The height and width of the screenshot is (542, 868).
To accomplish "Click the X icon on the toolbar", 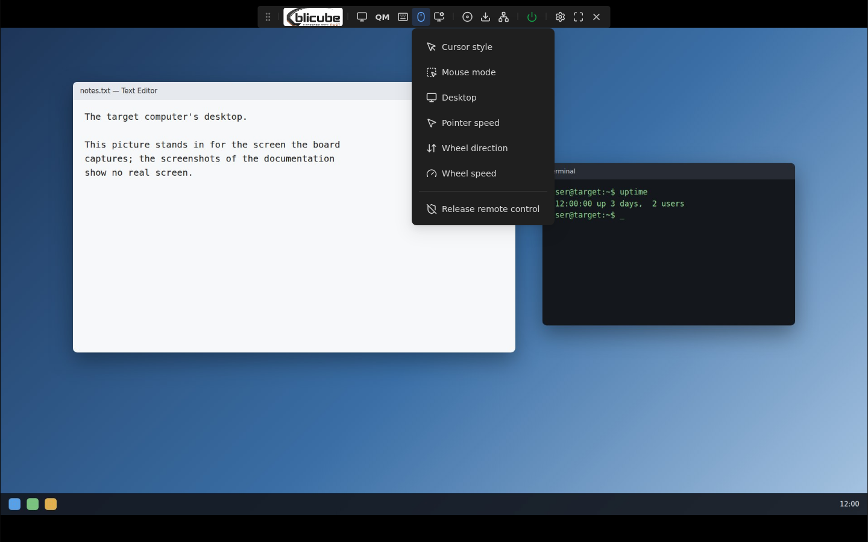I will 596,17.
